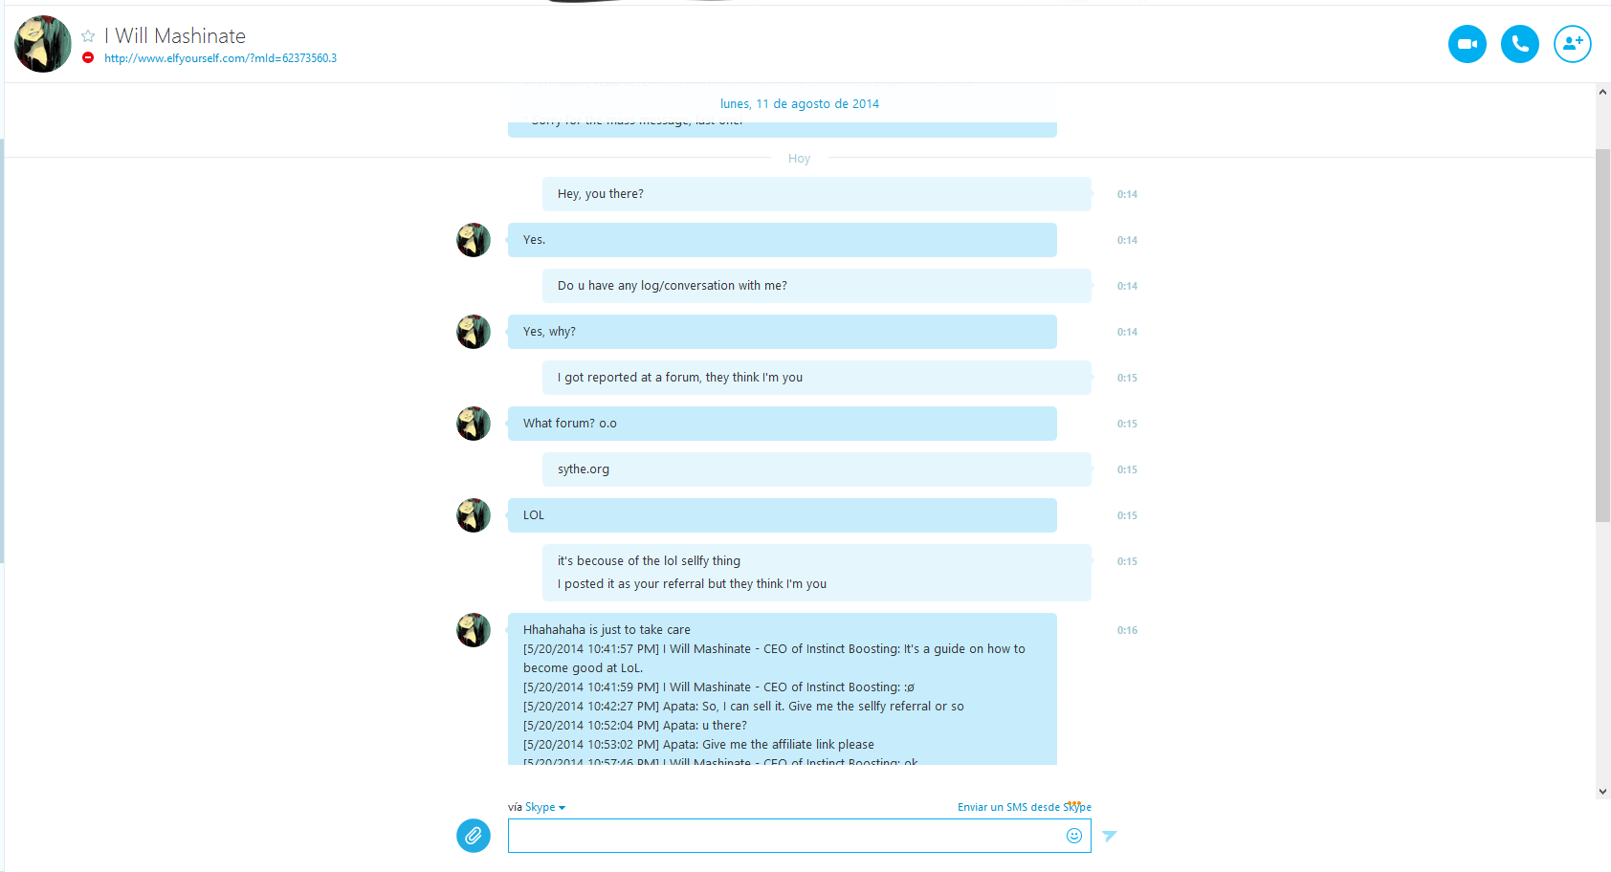The image size is (1611, 872).
Task: Open the elfyourself.com mood link
Action: tap(220, 58)
